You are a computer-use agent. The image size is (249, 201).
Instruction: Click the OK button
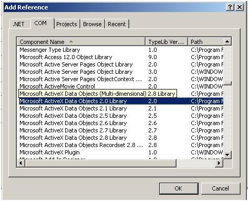pos(179,188)
